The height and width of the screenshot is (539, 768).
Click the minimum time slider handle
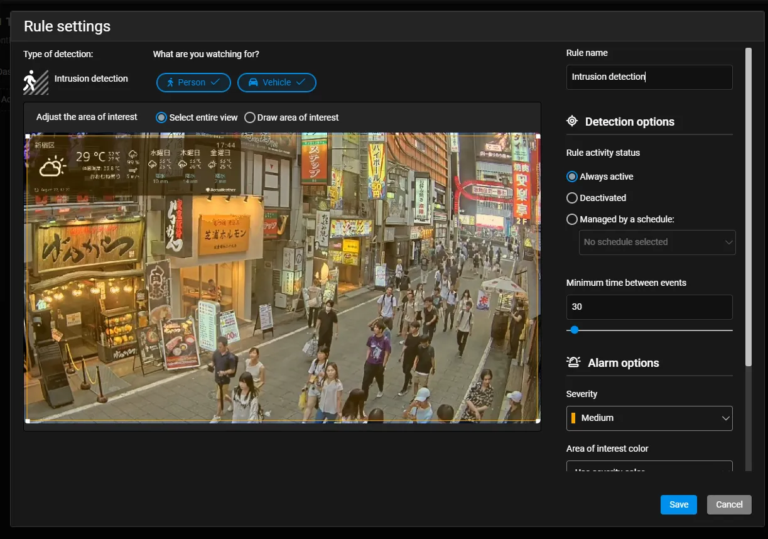(574, 330)
